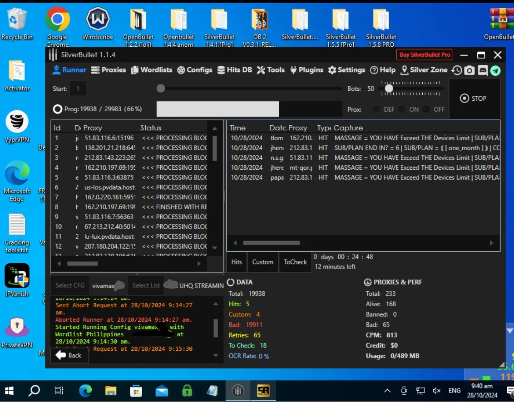Open SilverBullet 1.4.1 [Pro] folder
Image resolution: width=514 pixels, height=402 pixels.
219,27
